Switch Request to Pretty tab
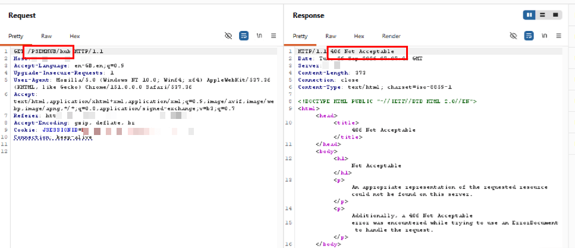This screenshot has width=575, height=248. (16, 36)
